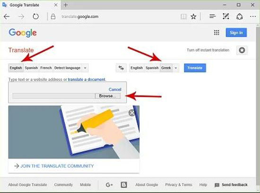Click Send feedback in footer
Viewport: 260px width, 193px height.
[x=231, y=185]
